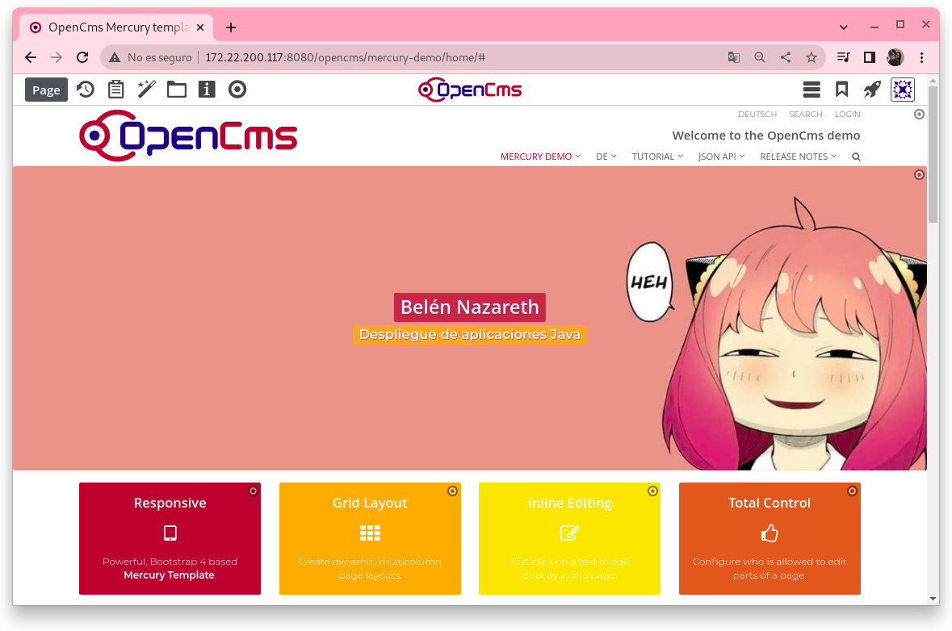Open the JSON API menu item
Viewport: 952px width, 631px height.
click(721, 157)
